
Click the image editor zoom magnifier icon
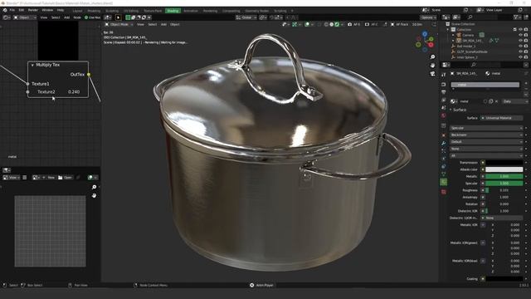[x=94, y=187]
